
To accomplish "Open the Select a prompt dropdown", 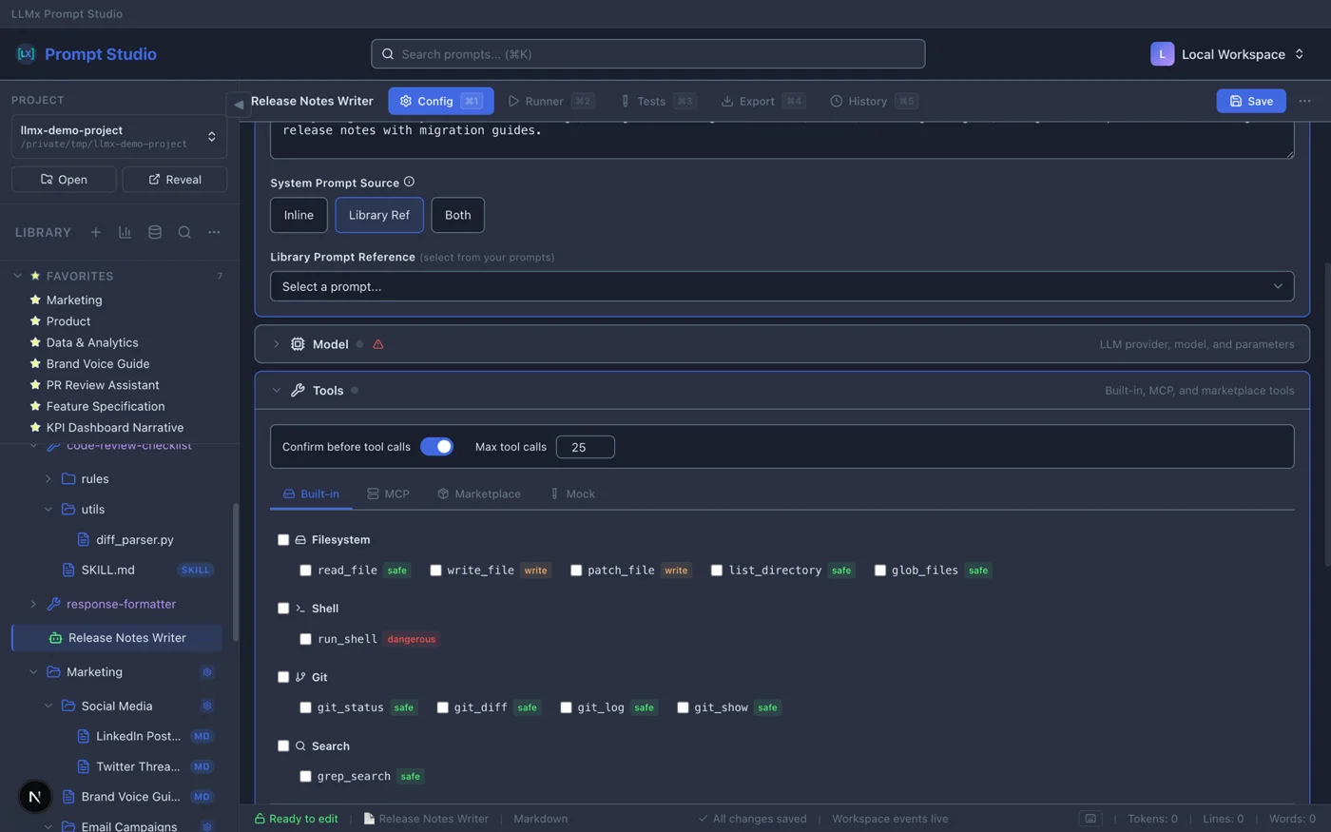I will pyautogui.click(x=781, y=285).
